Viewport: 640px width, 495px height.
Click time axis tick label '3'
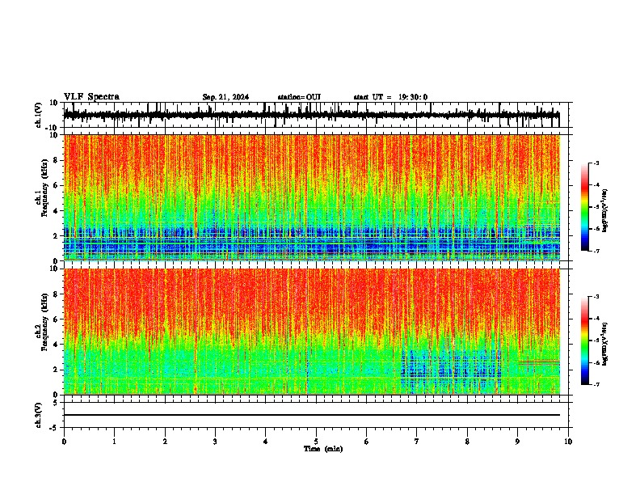pos(215,442)
